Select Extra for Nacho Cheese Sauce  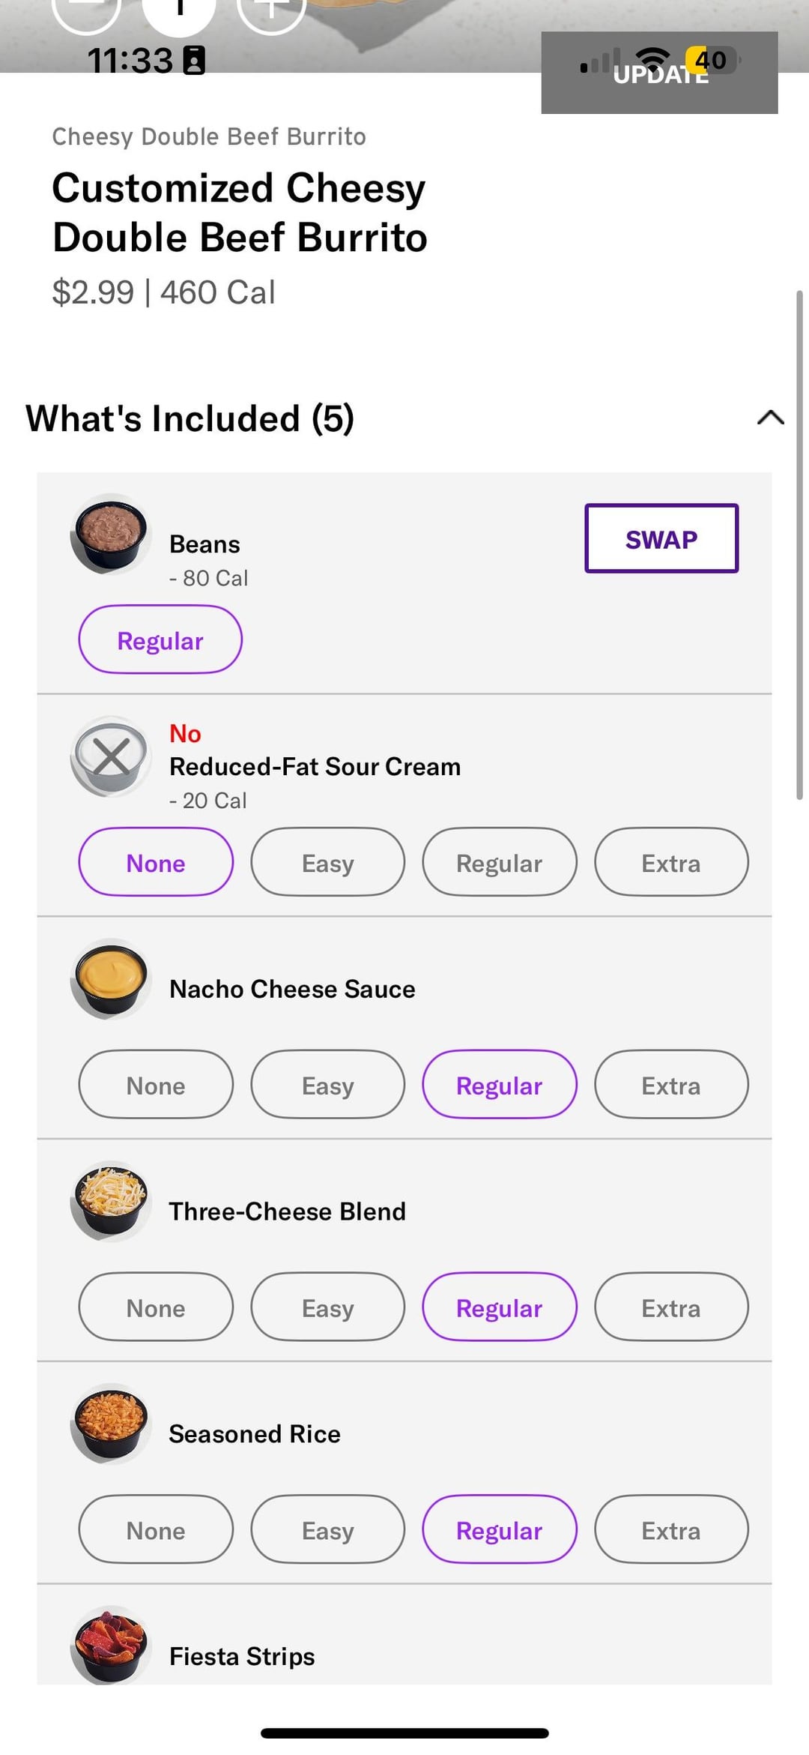pos(670,1085)
